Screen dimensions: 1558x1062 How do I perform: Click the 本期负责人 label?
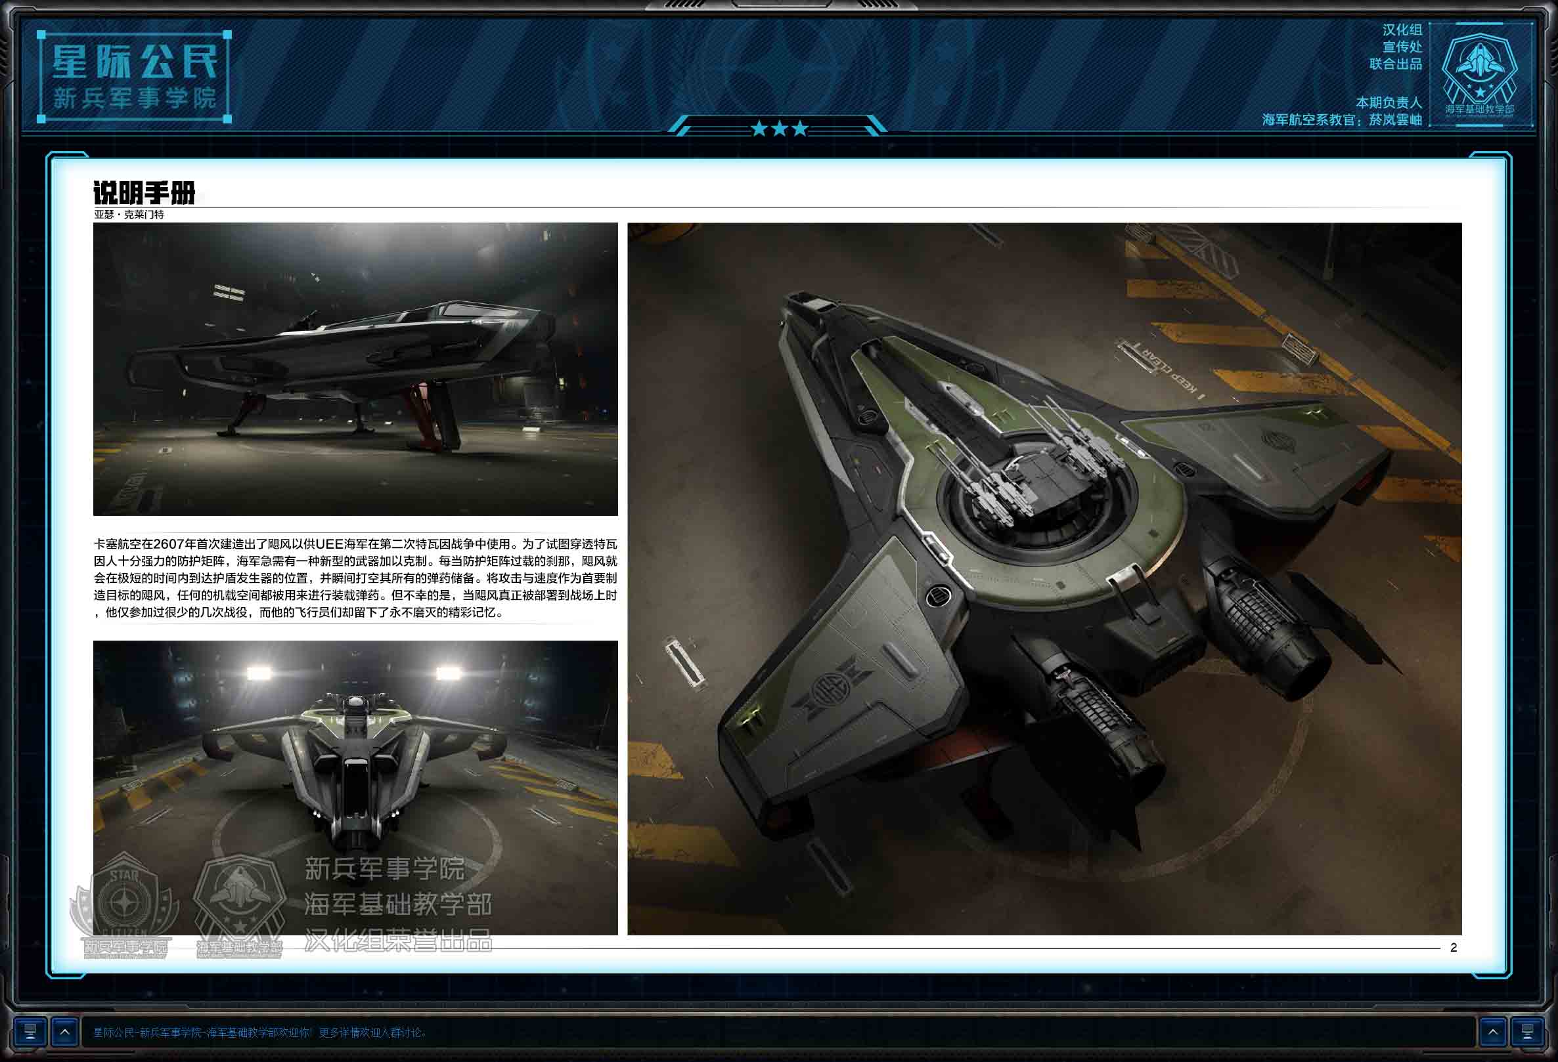pyautogui.click(x=1389, y=102)
